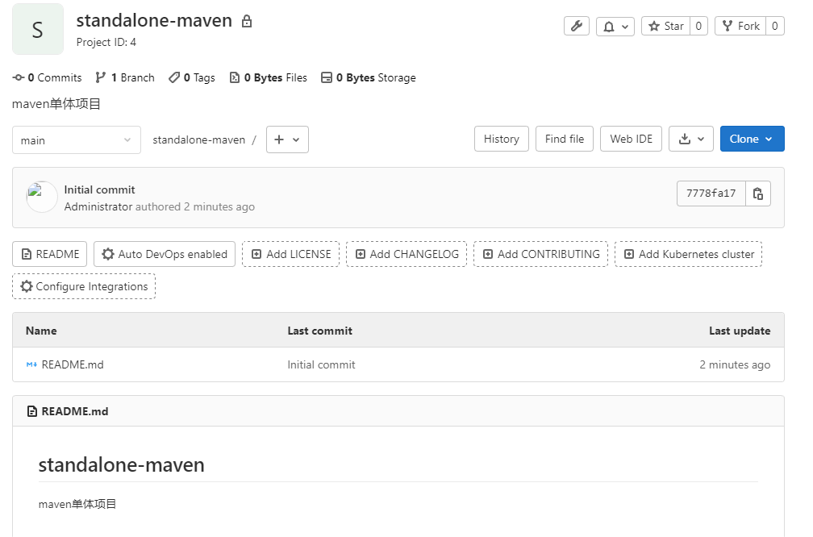Screen dimensions: 813x537
Task: Click the commit author avatar image
Action: (41, 197)
